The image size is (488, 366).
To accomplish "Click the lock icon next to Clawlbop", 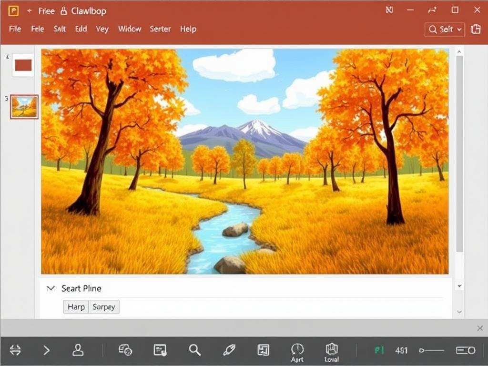I will coord(63,11).
